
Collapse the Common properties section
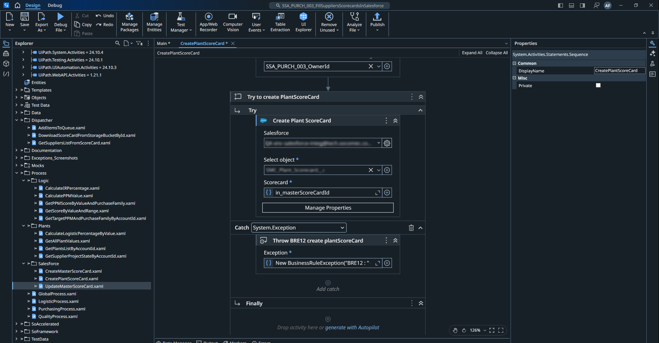click(515, 63)
